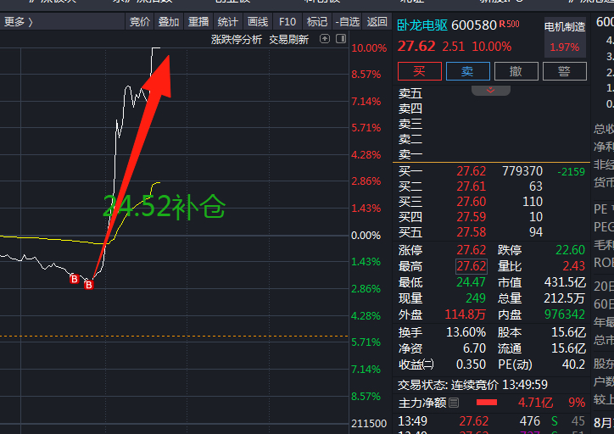The height and width of the screenshot is (434, 614).
Task: Select 买三 price 27.60
Action: [x=471, y=202]
